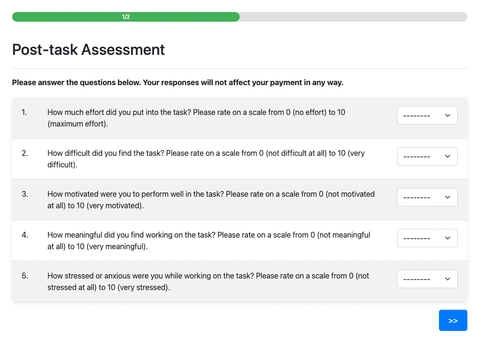Viewport: 477px width, 342px height.
Task: Open the stressed or anxious rating dropdown
Action: (427, 279)
